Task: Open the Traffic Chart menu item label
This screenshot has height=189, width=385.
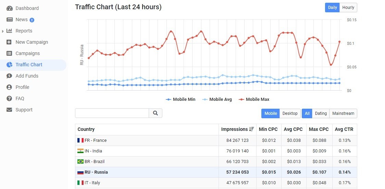Action: coord(29,65)
